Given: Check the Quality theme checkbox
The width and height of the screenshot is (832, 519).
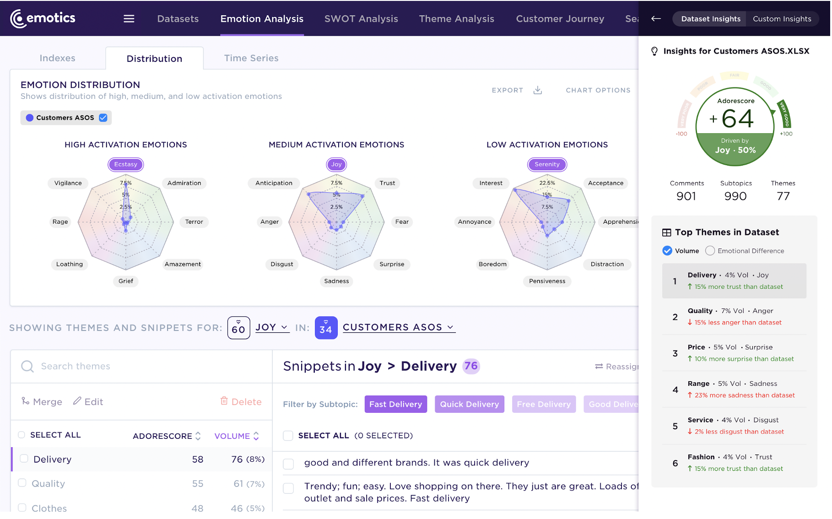Looking at the screenshot, I should [22, 483].
